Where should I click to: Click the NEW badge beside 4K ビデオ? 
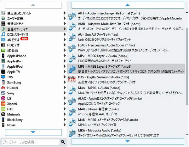25,39
